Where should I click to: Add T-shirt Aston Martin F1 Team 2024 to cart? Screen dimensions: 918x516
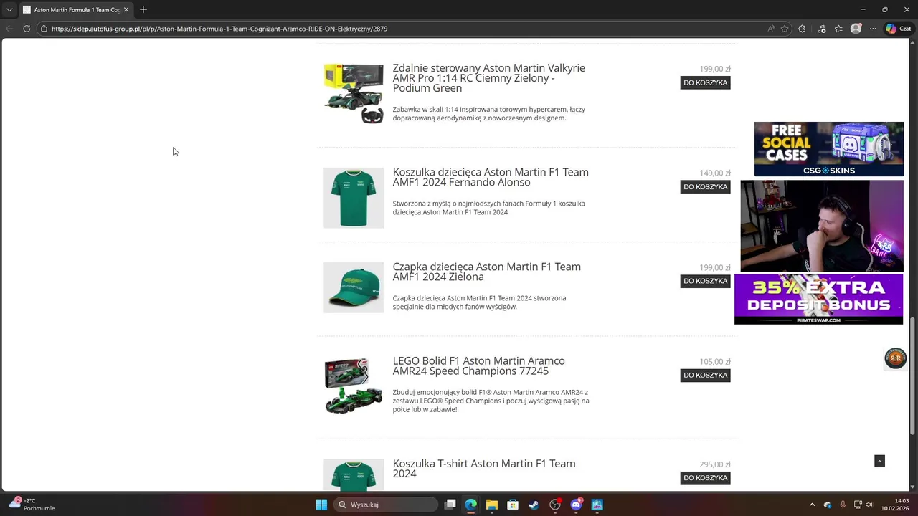click(705, 477)
